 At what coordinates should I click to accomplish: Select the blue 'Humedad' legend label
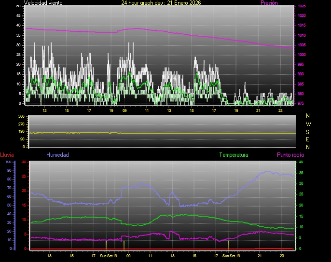pos(57,155)
